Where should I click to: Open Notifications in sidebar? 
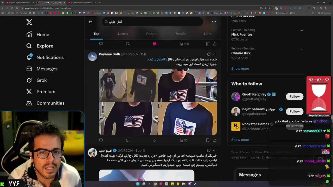click(45, 57)
